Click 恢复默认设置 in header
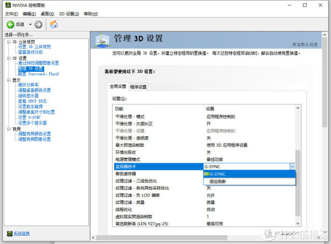Screen dimensions: 331x244 click(x=305, y=45)
